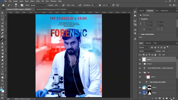Open the File menu
178x100 pixels.
[x=6, y=1]
